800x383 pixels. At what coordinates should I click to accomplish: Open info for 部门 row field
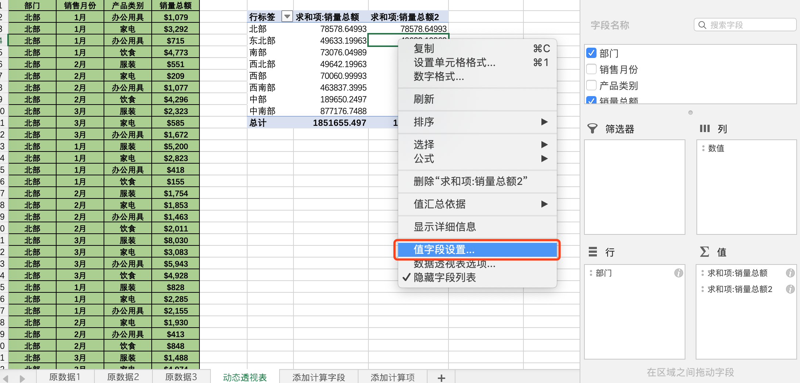[678, 273]
